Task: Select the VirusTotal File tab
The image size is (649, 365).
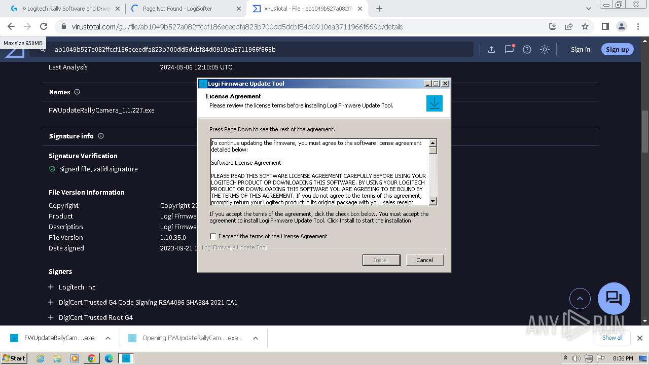Action: click(307, 9)
